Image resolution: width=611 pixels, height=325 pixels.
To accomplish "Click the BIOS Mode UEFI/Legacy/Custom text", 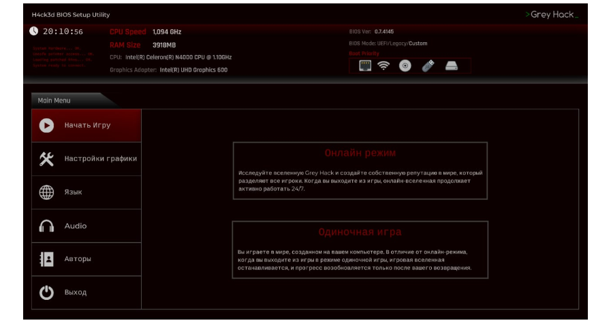I will (x=388, y=44).
